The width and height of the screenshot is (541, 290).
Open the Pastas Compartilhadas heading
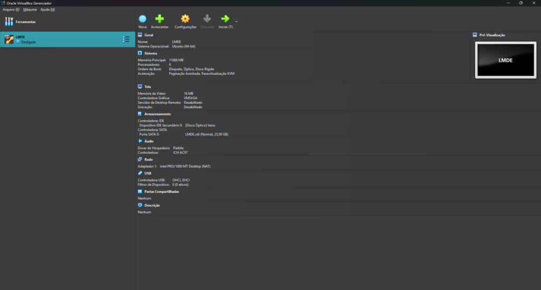coord(162,191)
